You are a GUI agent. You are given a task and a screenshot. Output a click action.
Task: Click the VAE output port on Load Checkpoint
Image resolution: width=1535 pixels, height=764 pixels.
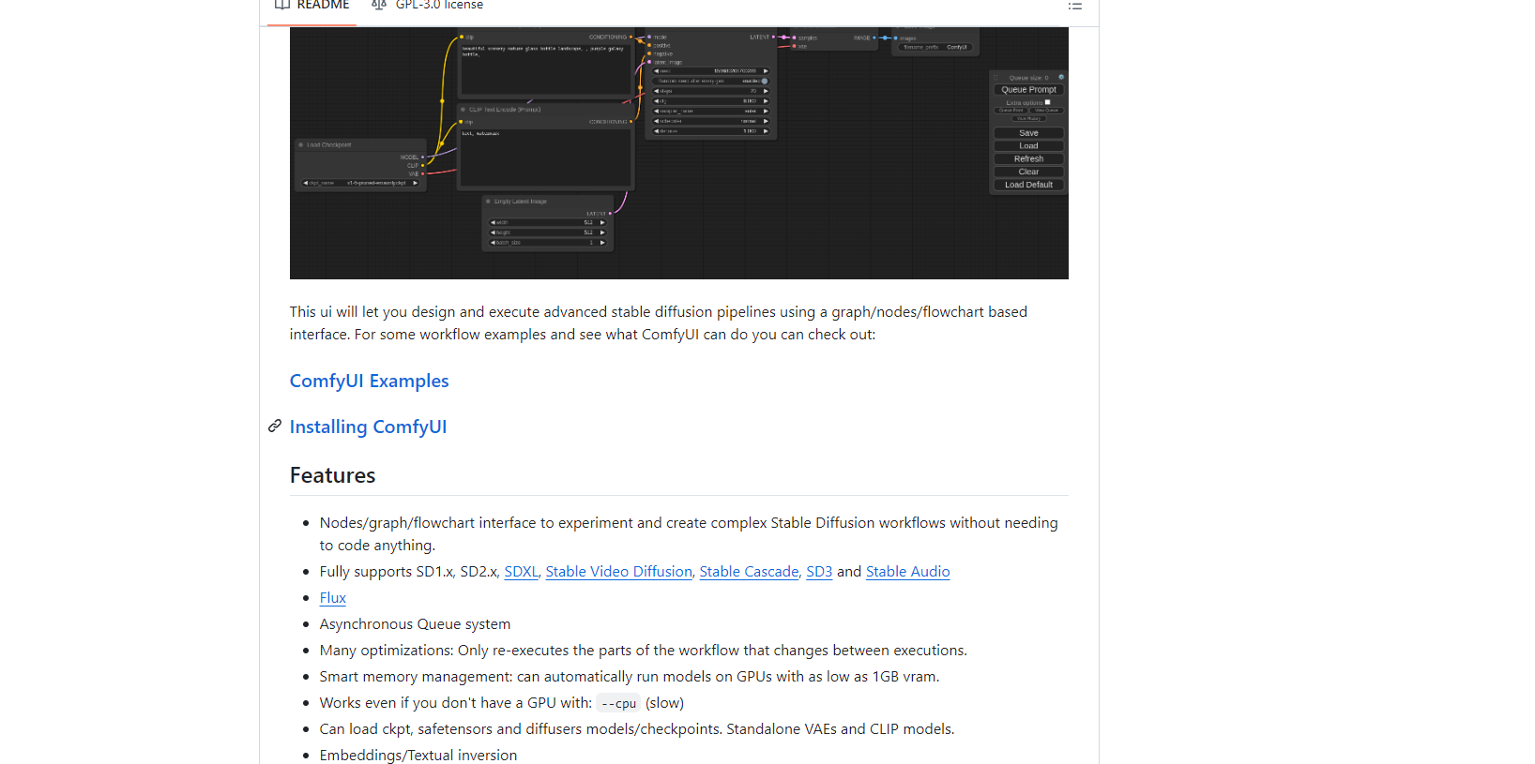pyautogui.click(x=423, y=173)
